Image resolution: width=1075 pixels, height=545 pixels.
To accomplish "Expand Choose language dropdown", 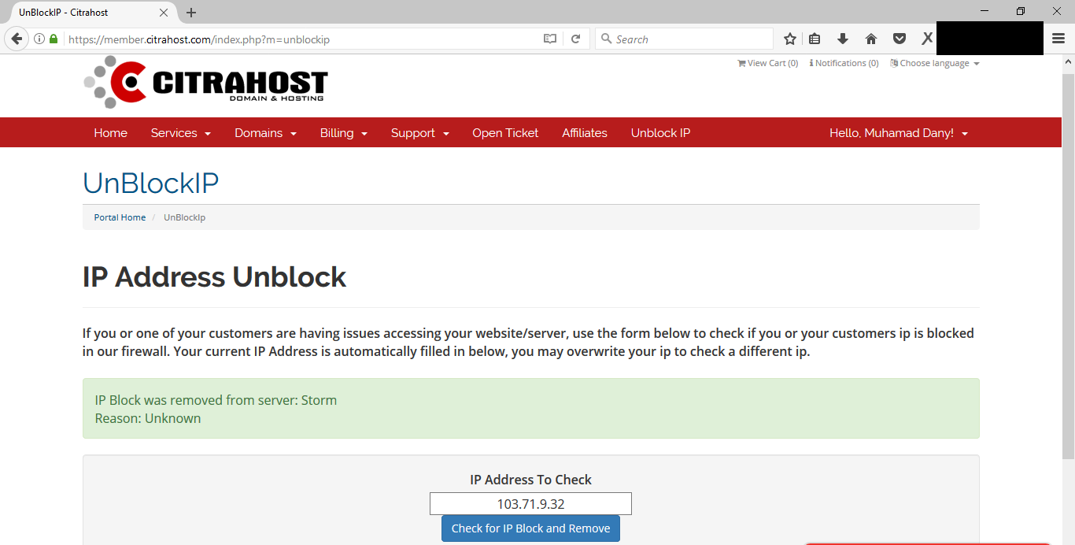I will pos(935,63).
